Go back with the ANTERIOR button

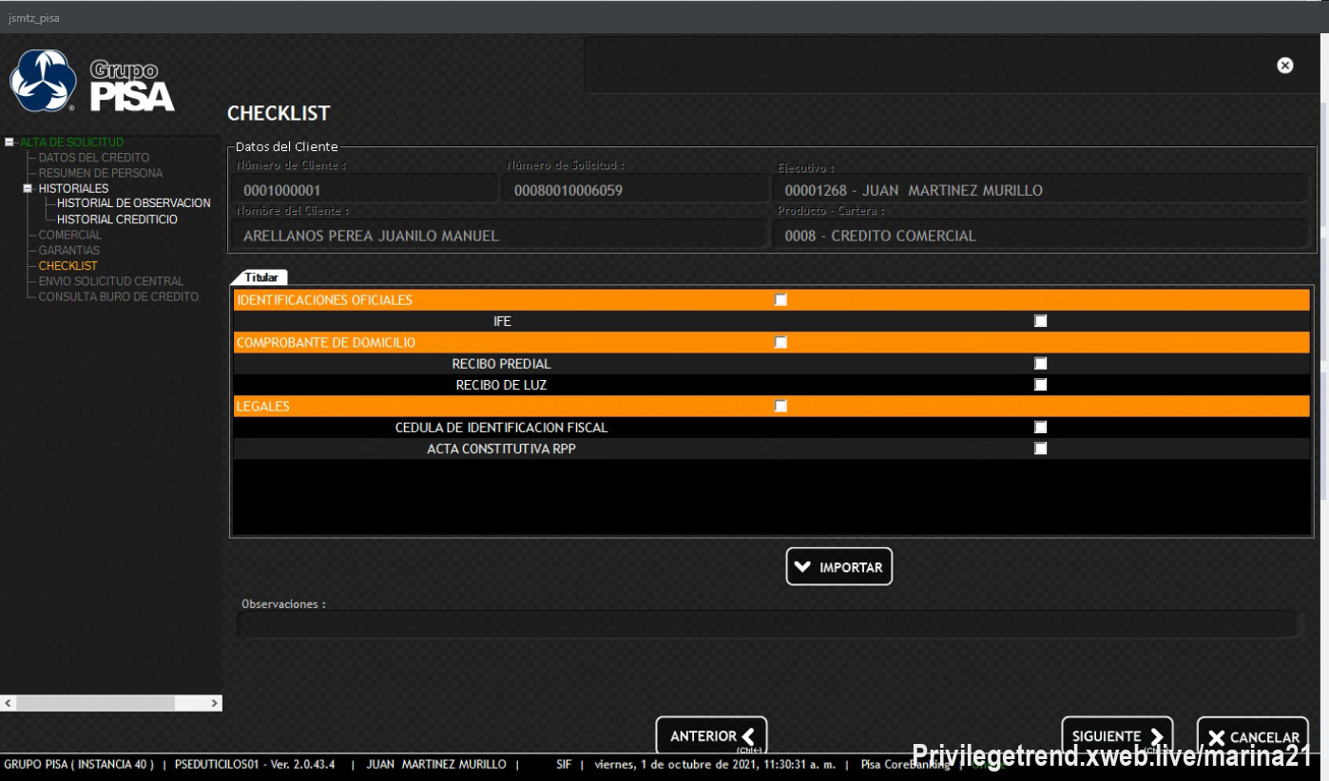[x=711, y=736]
